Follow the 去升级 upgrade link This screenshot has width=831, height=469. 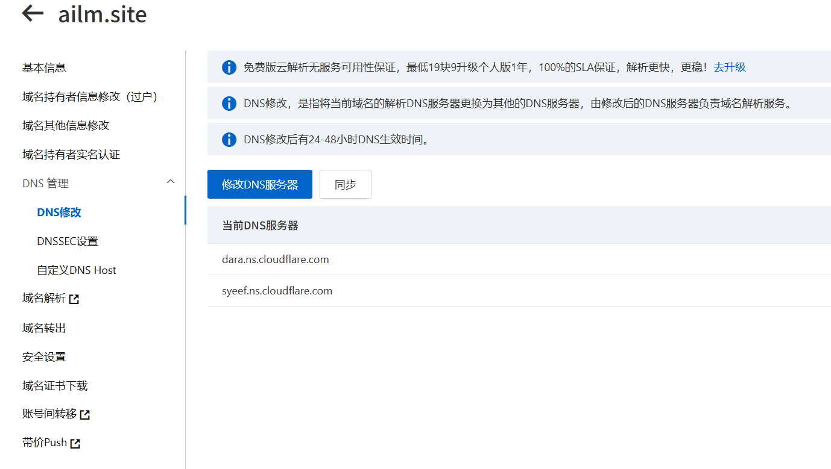pos(730,67)
